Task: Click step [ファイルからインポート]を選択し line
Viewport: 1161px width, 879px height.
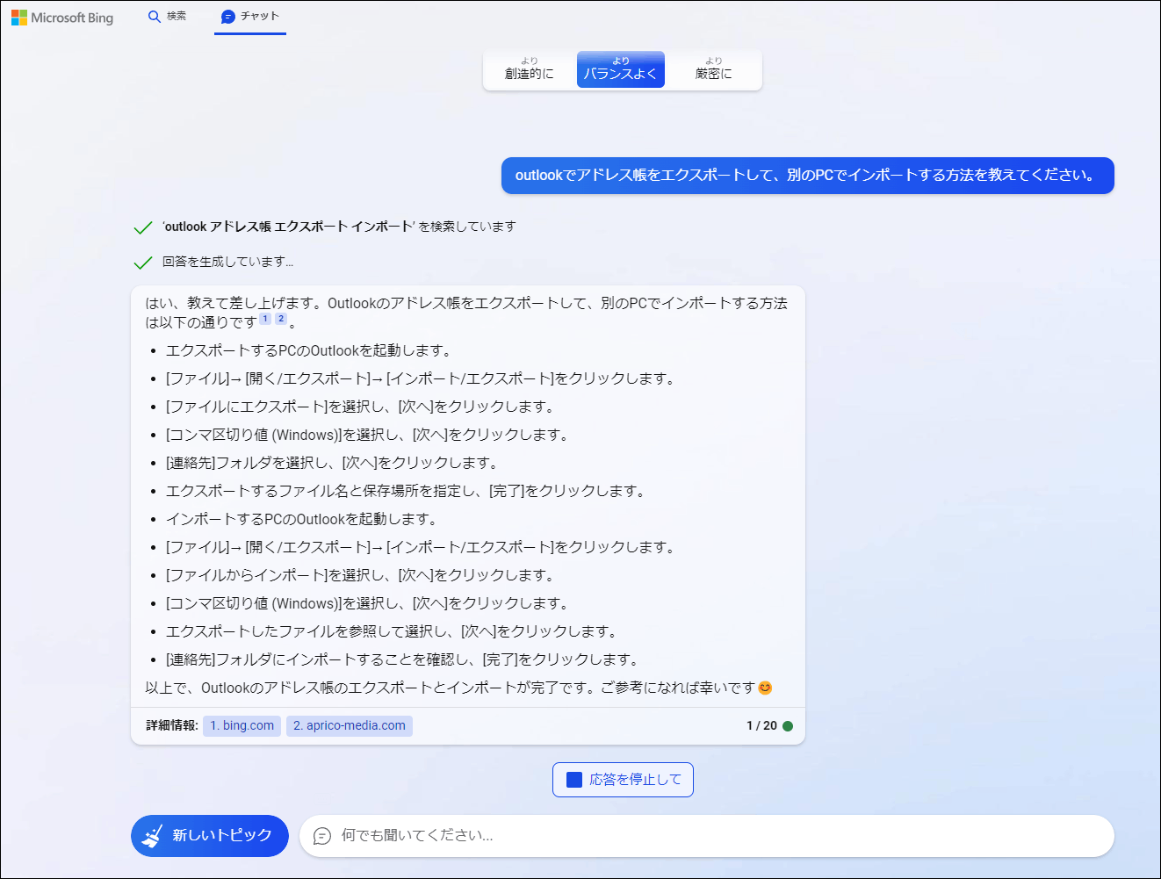Action: (360, 575)
